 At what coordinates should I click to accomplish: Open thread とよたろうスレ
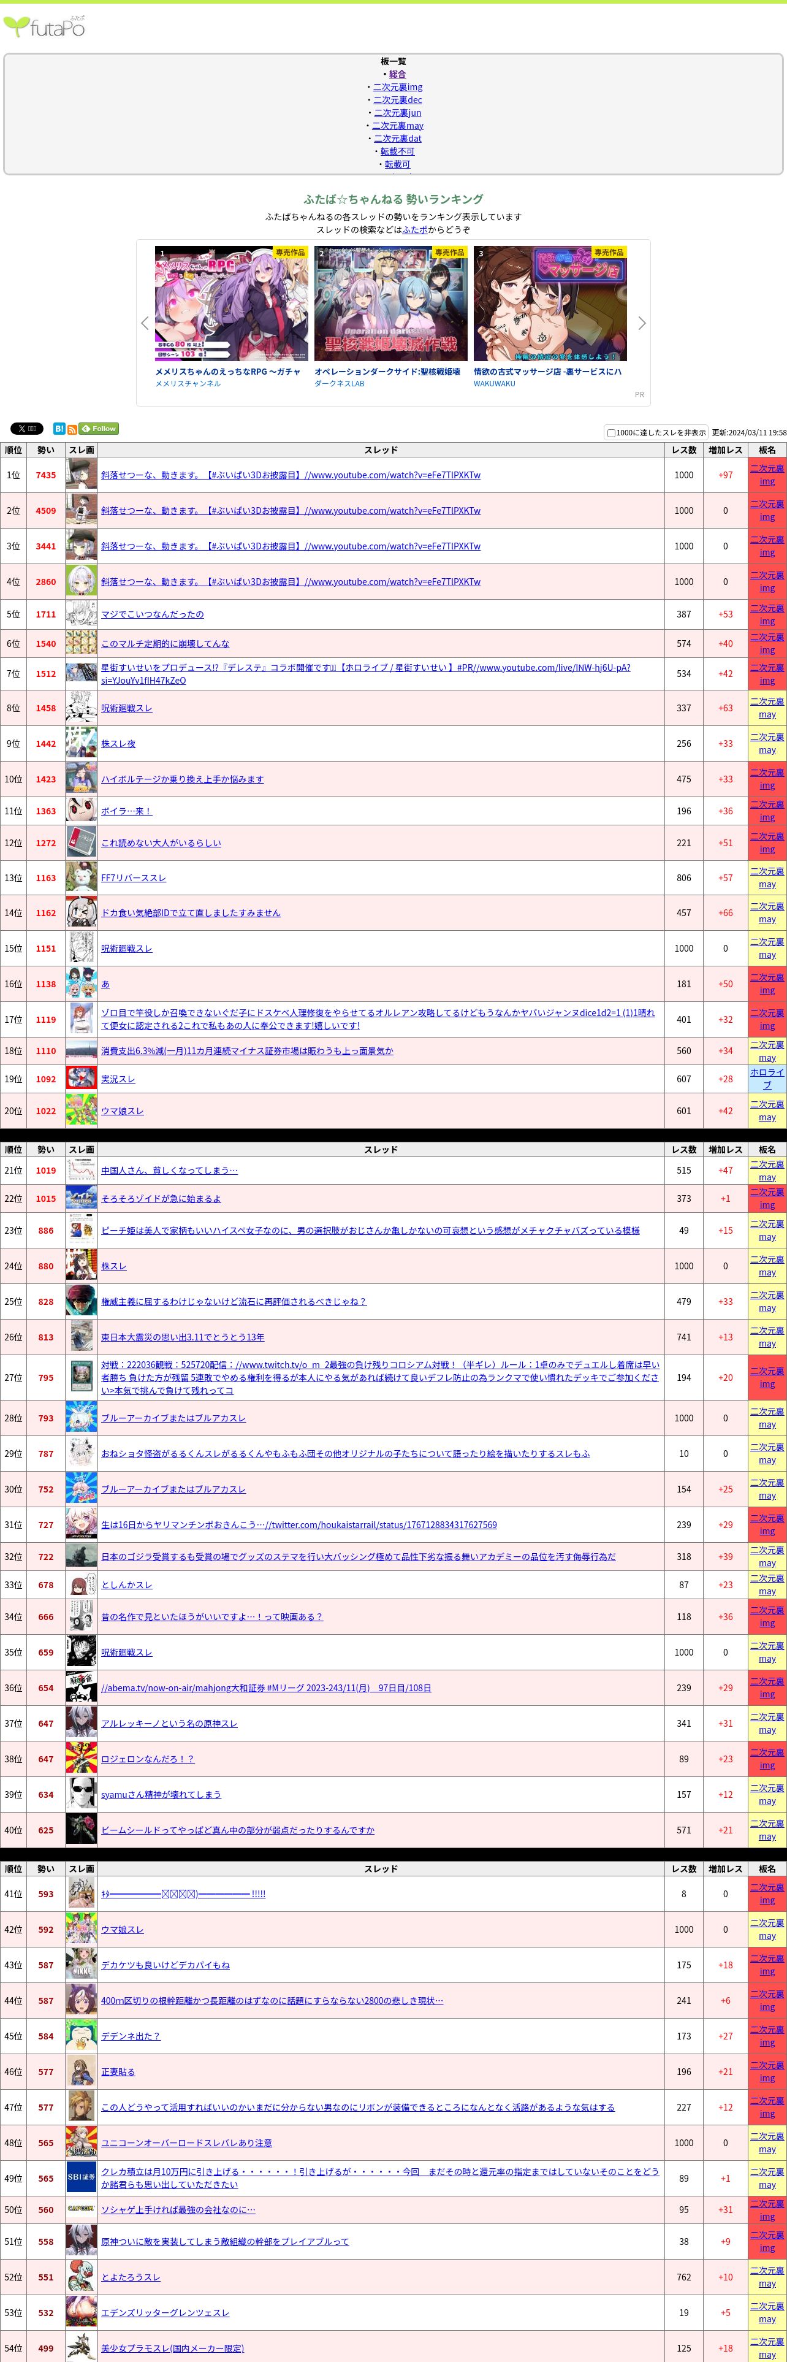click(x=130, y=2277)
